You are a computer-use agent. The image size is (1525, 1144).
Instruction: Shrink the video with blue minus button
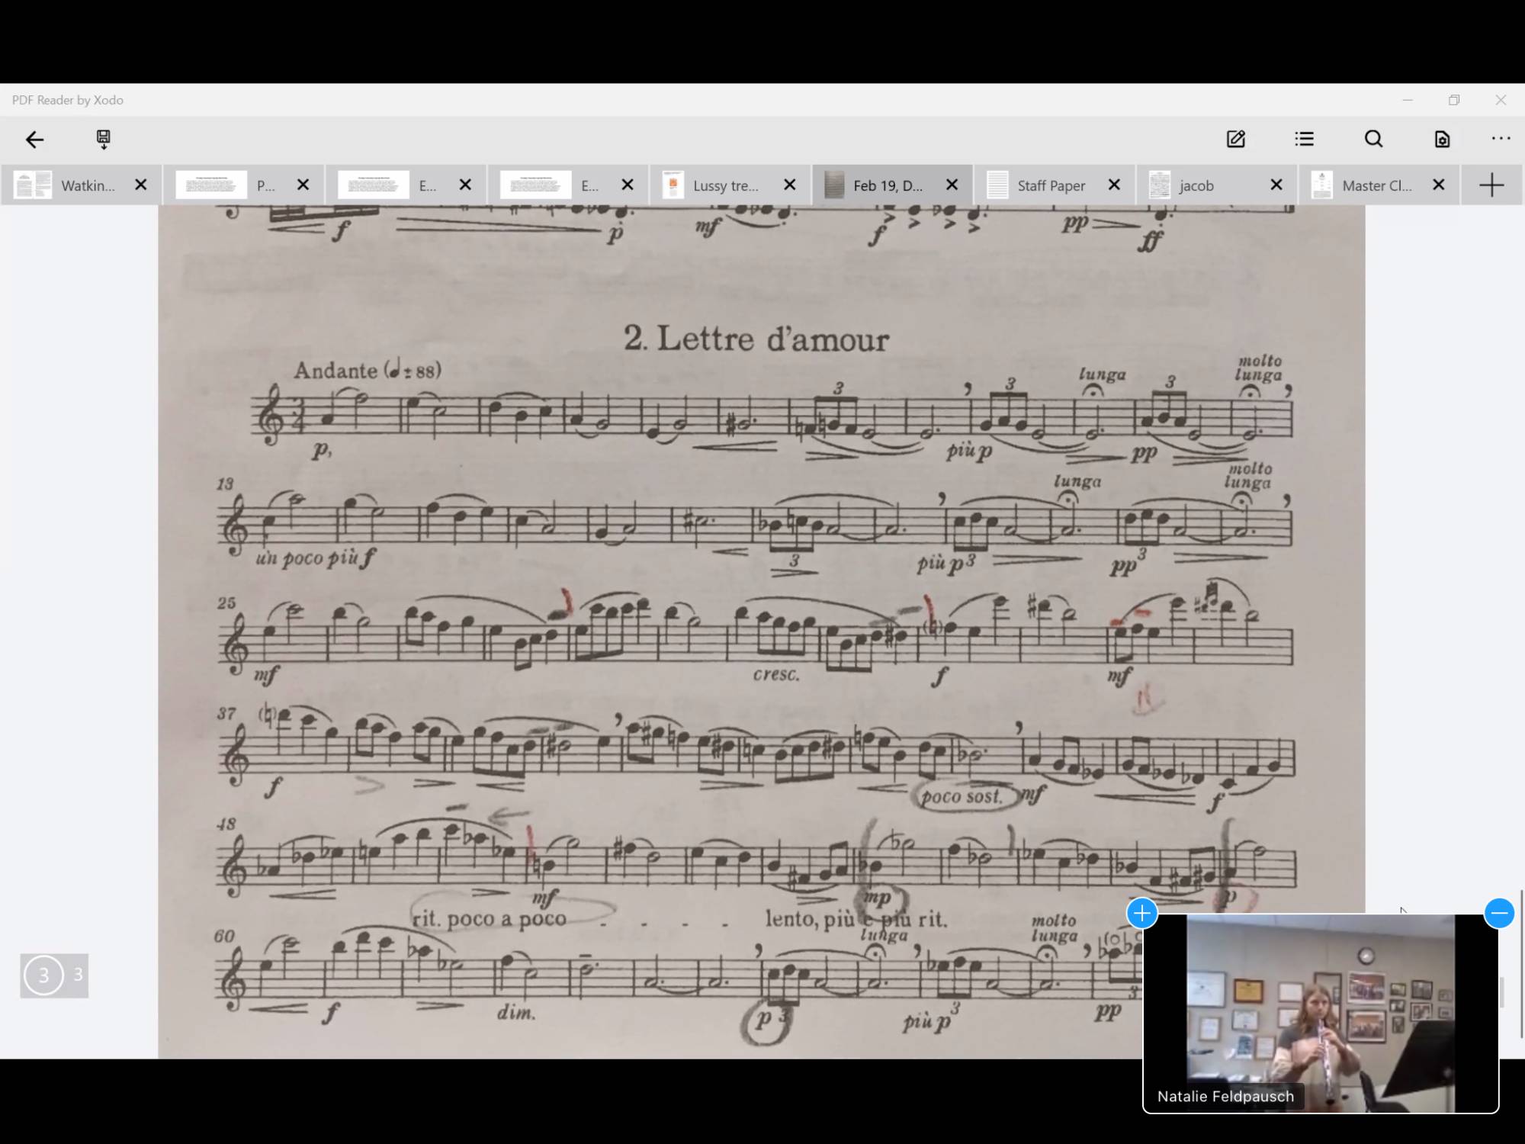(x=1498, y=913)
